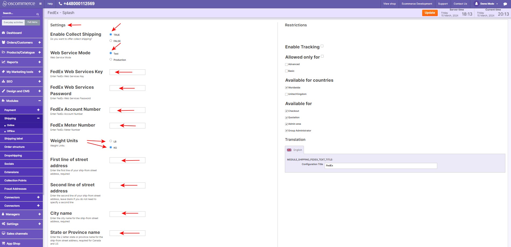
Task: Click the chat icon in the top bar
Action: pyautogui.click(x=506, y=4)
